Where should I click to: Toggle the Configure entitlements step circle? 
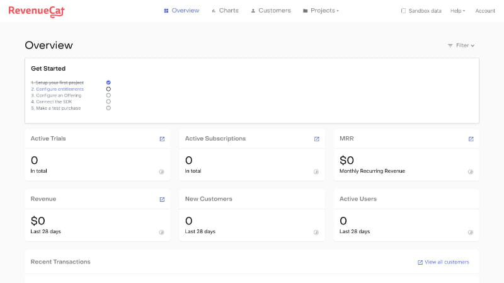108,89
